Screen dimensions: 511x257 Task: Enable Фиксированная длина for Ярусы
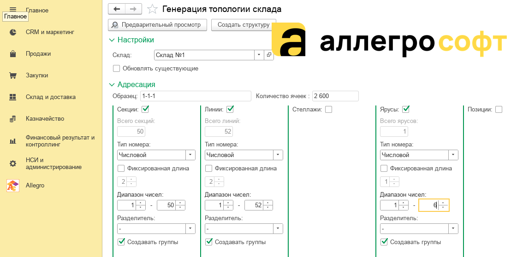coord(384,169)
